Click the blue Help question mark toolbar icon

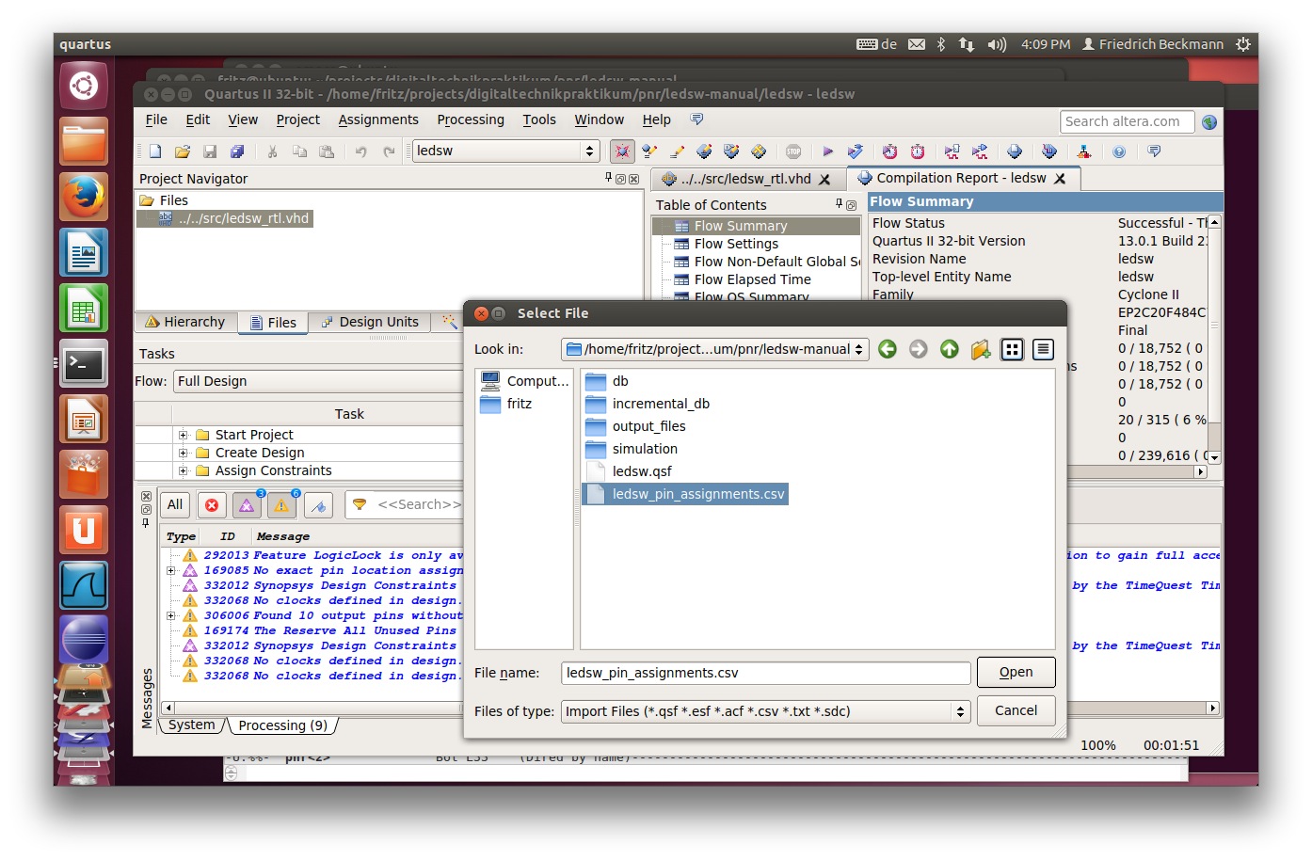point(1118,151)
